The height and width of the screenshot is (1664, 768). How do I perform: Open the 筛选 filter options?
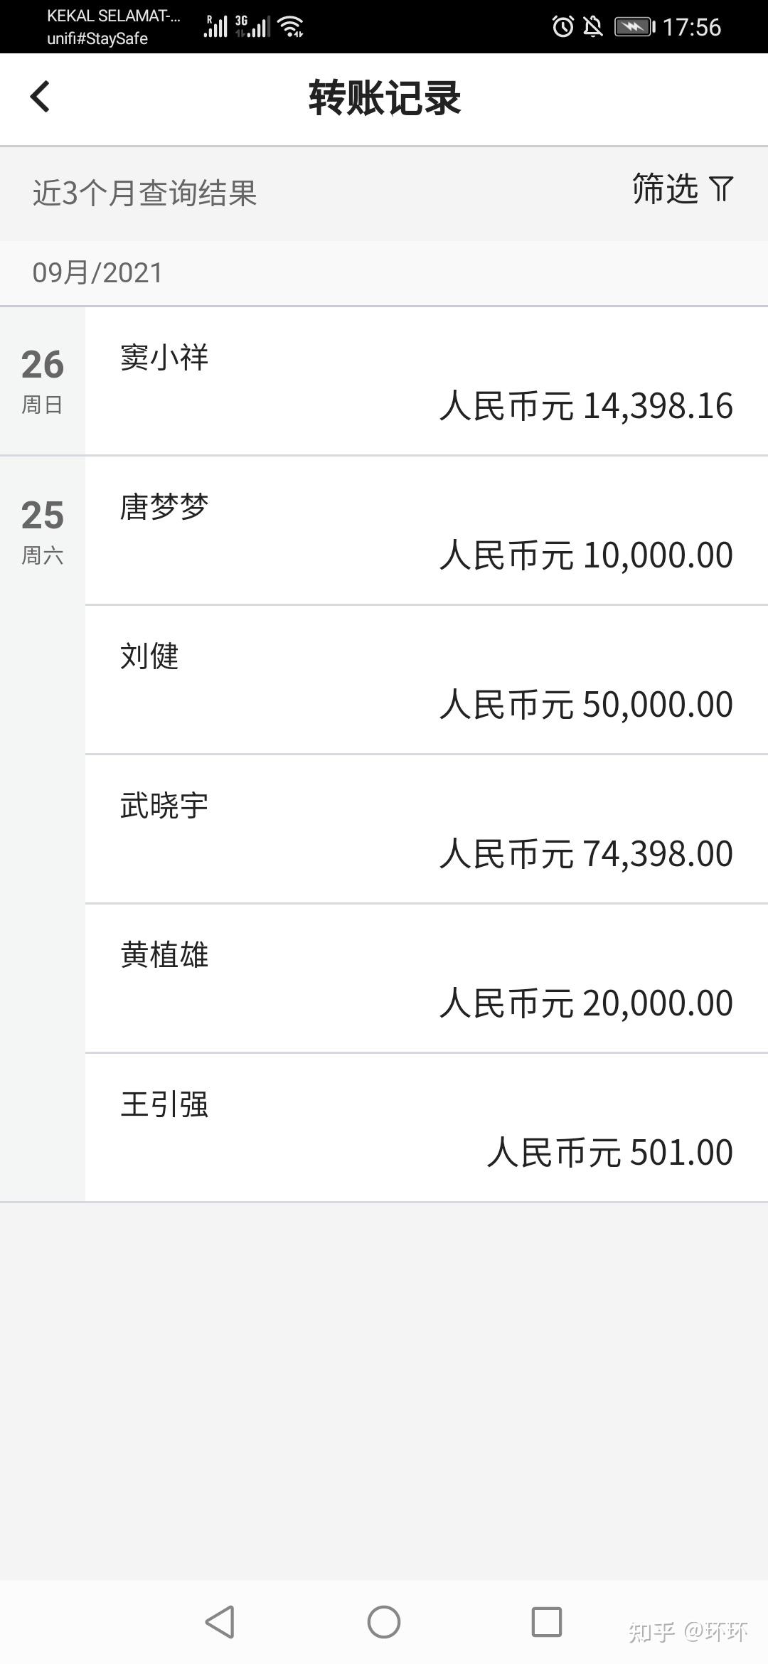pyautogui.click(x=666, y=189)
